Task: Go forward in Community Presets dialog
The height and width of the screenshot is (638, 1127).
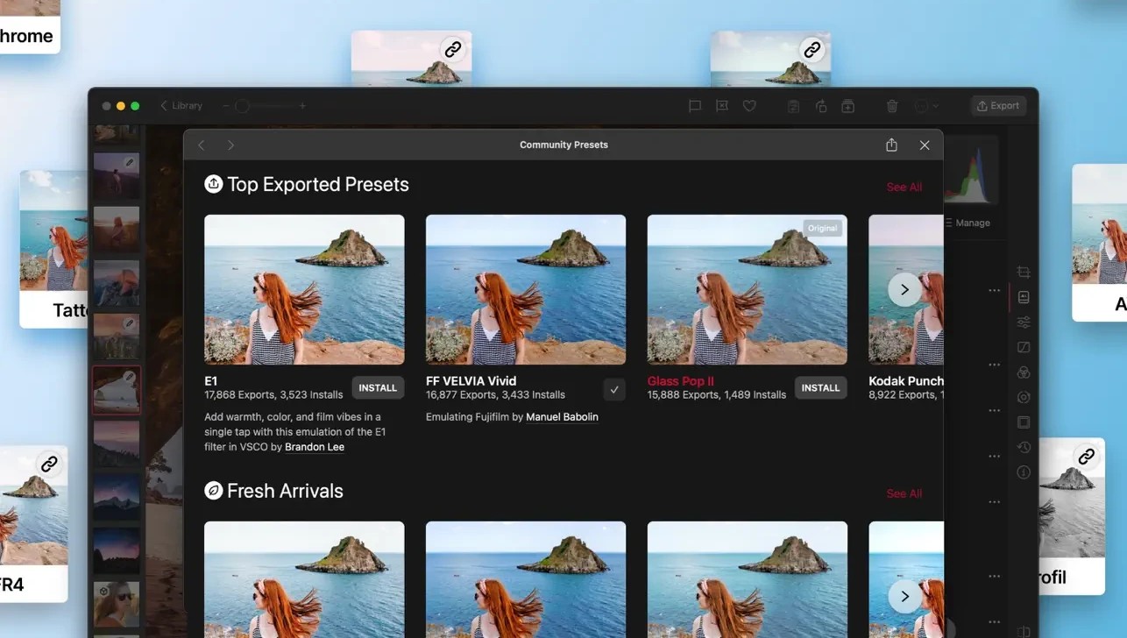Action: coord(230,145)
